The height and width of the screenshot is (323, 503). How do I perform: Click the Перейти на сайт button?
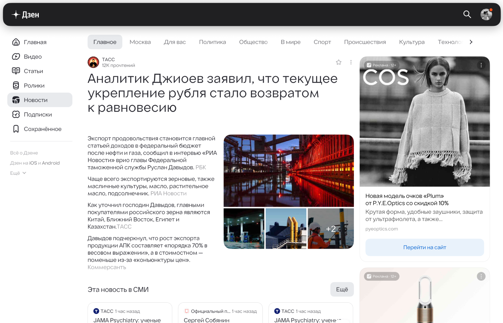click(x=424, y=247)
